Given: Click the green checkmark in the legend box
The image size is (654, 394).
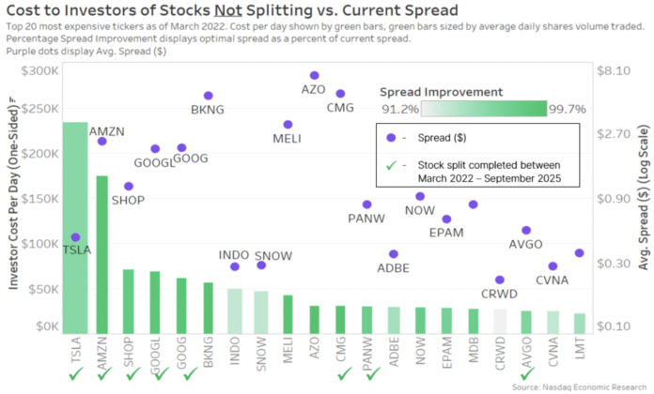Looking at the screenshot, I should 391,165.
